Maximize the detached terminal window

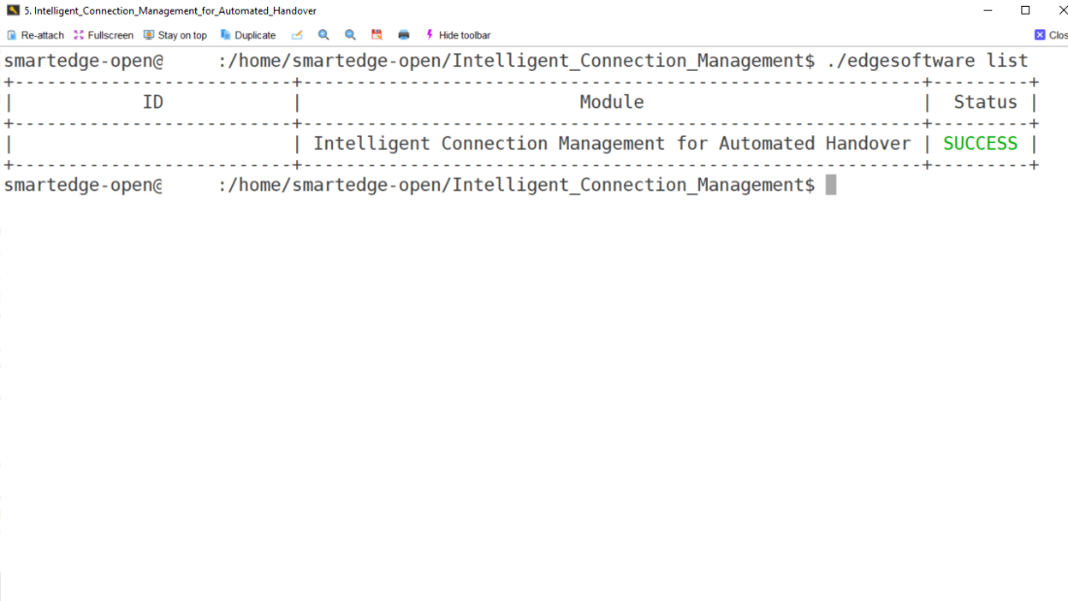click(1025, 11)
